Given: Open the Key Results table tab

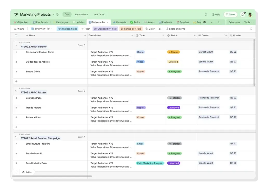Looking at the screenshot, I should pyautogui.click(x=41, y=22).
